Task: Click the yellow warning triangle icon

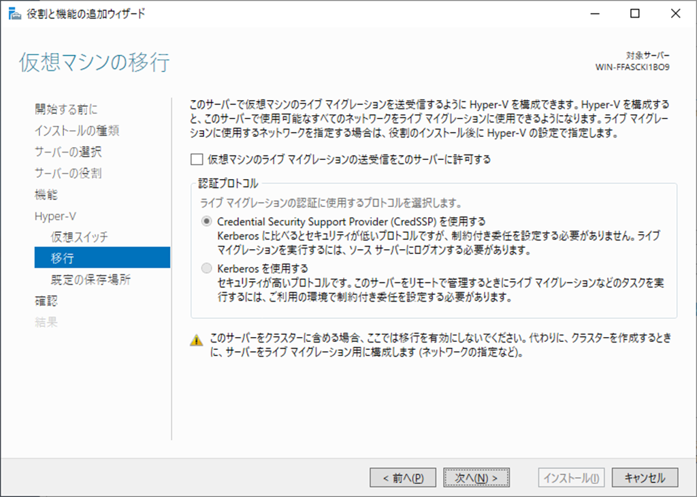Action: pos(197,339)
